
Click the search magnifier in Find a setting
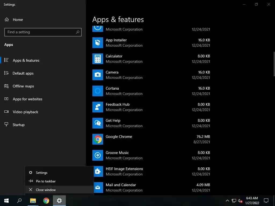78,32
